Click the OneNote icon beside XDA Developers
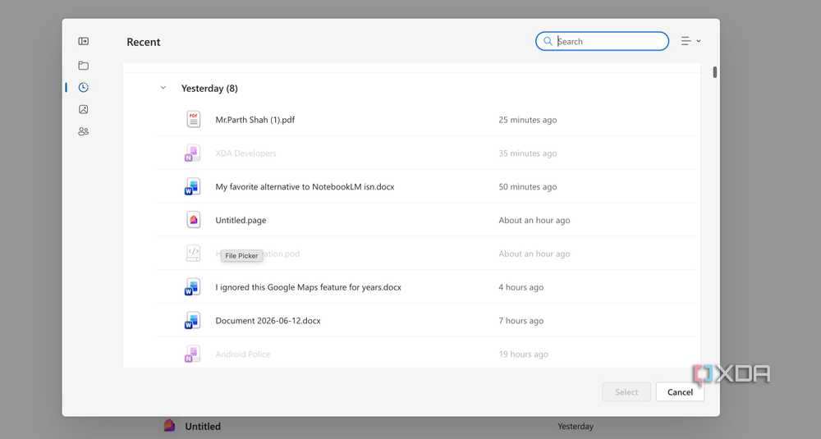The image size is (821, 439). [192, 153]
